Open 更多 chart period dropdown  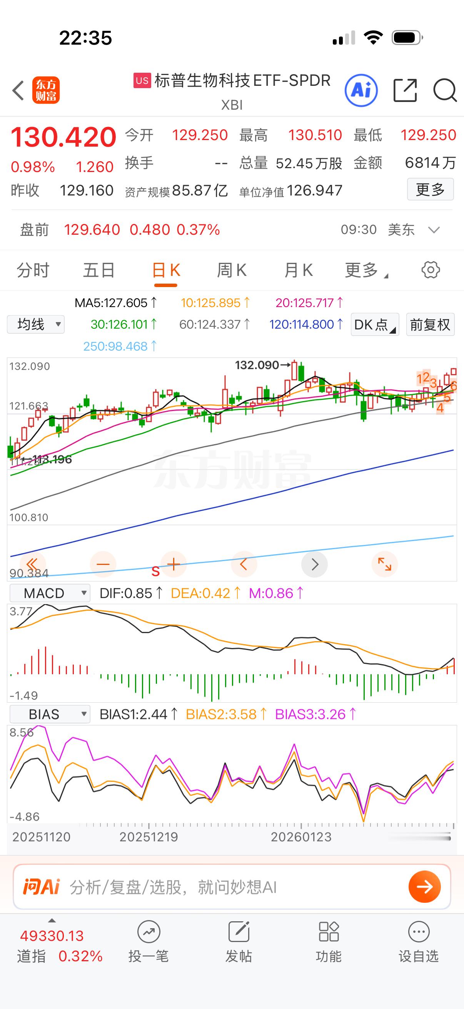point(367,270)
